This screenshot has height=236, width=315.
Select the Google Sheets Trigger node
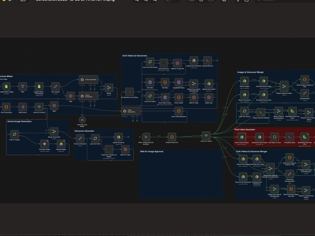pos(6,87)
